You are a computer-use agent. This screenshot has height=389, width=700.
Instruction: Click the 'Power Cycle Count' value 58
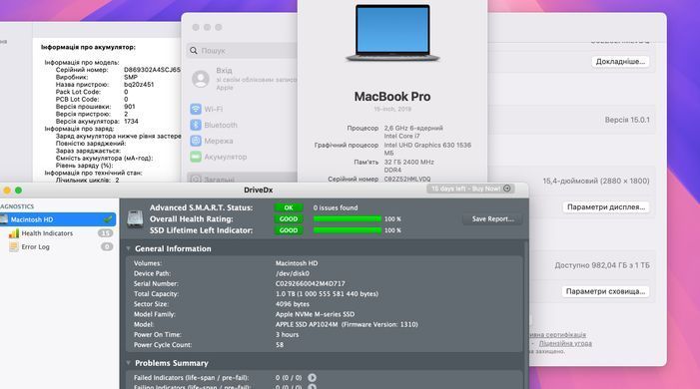point(280,345)
